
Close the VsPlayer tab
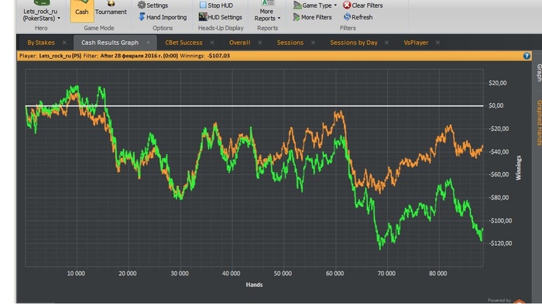[x=437, y=43]
